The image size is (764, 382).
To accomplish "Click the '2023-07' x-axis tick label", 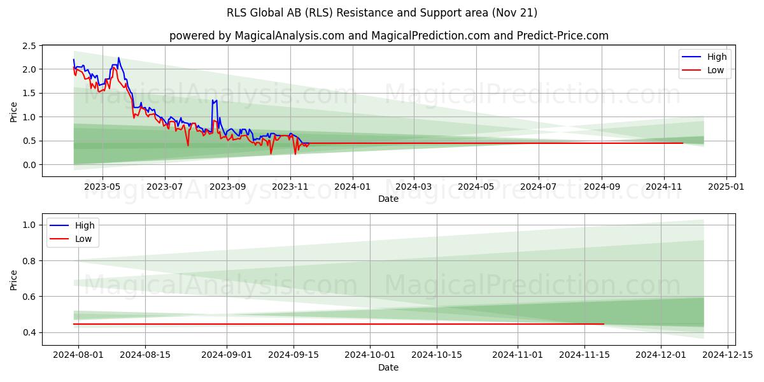I will (x=165, y=187).
